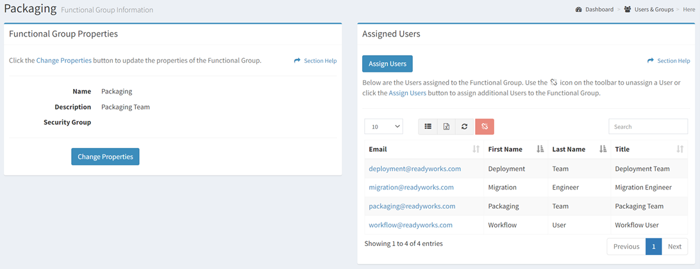The width and height of the screenshot is (700, 269).
Task: Click the Change Properties inline link
Action: pos(64,61)
